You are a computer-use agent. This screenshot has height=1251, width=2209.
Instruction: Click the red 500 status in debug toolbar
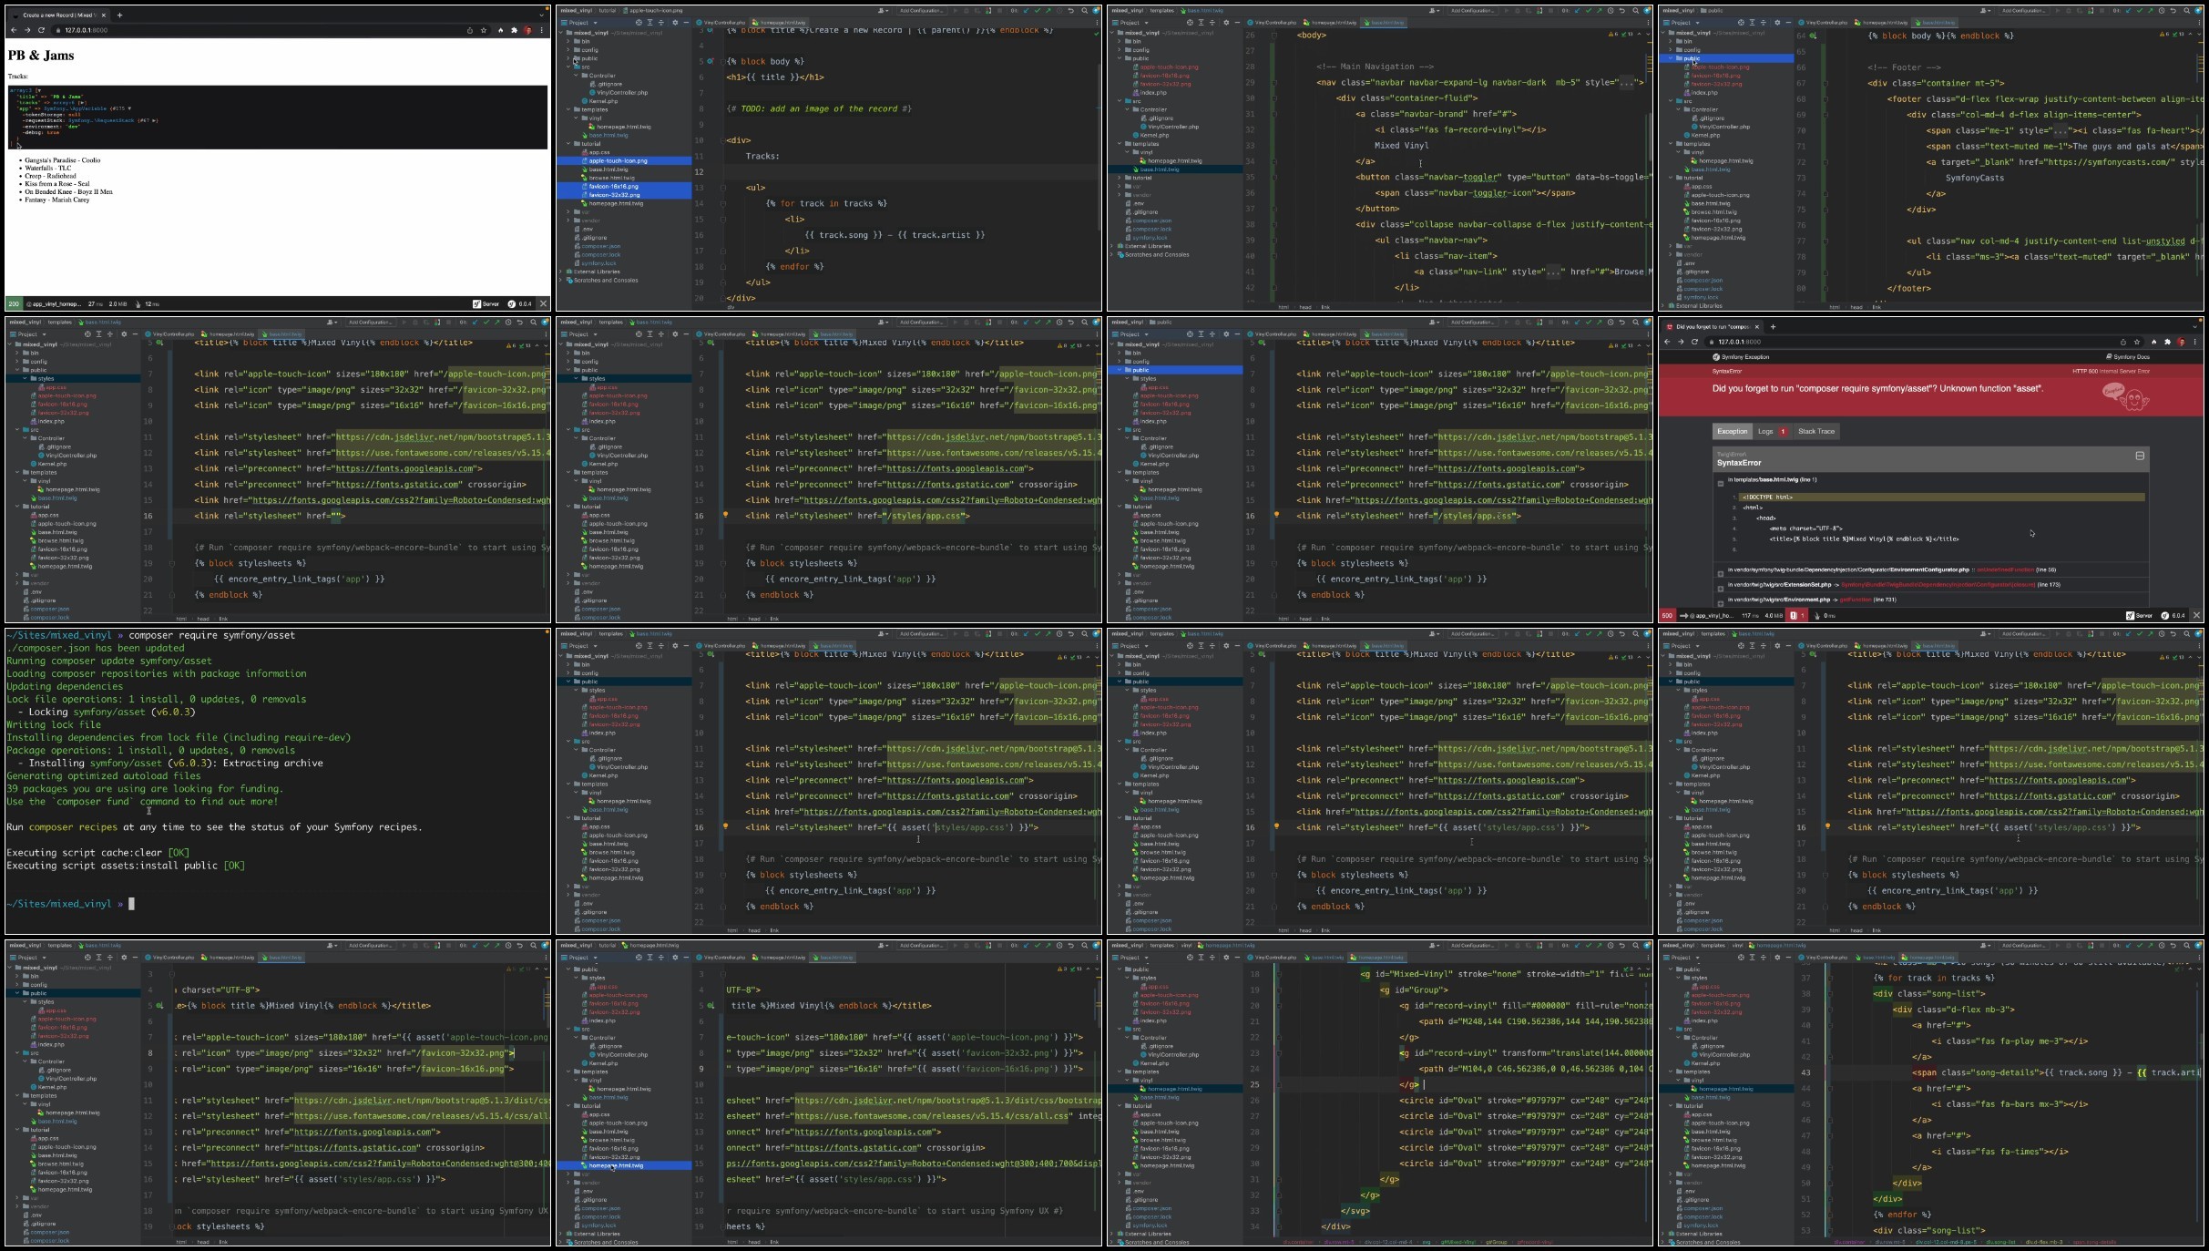(x=1667, y=615)
